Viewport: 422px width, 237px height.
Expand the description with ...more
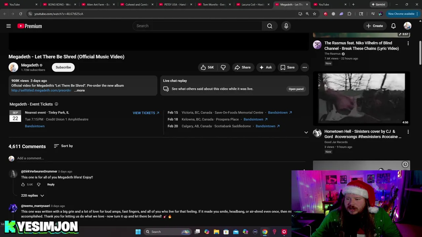click(79, 91)
